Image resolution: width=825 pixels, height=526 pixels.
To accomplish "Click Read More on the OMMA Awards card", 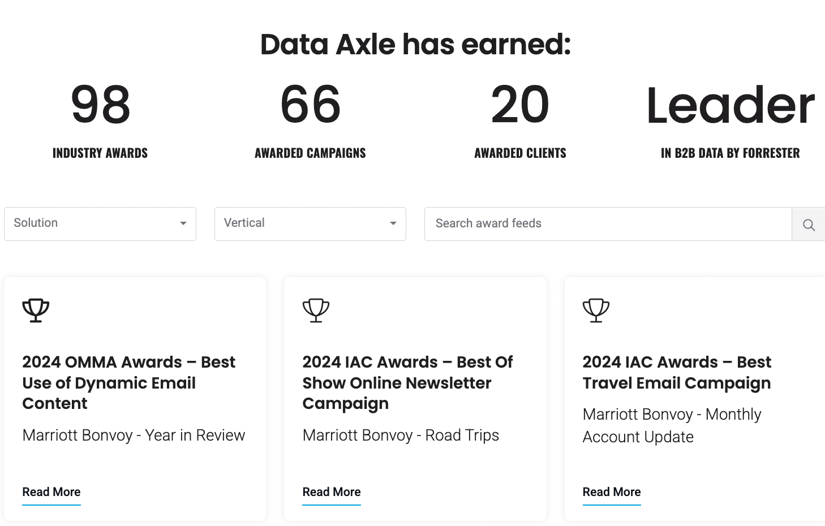I will click(51, 492).
